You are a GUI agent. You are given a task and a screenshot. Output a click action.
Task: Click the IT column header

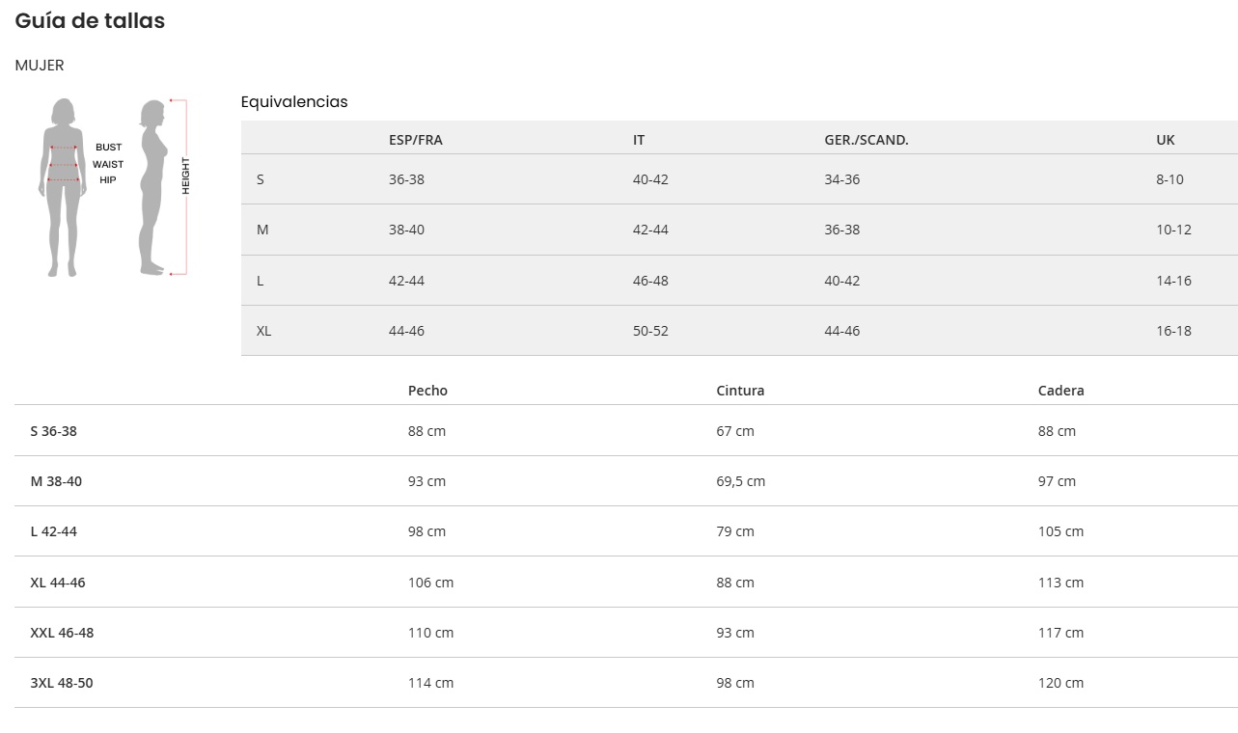(x=639, y=140)
